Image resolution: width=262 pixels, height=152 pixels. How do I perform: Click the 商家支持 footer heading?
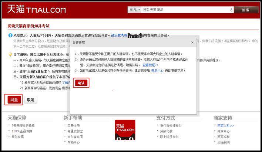click(x=223, y=118)
